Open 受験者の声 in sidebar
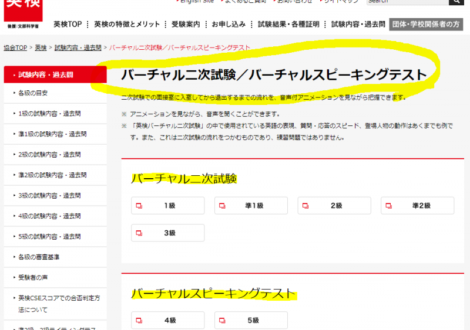This screenshot has width=470, height=330. click(x=55, y=278)
